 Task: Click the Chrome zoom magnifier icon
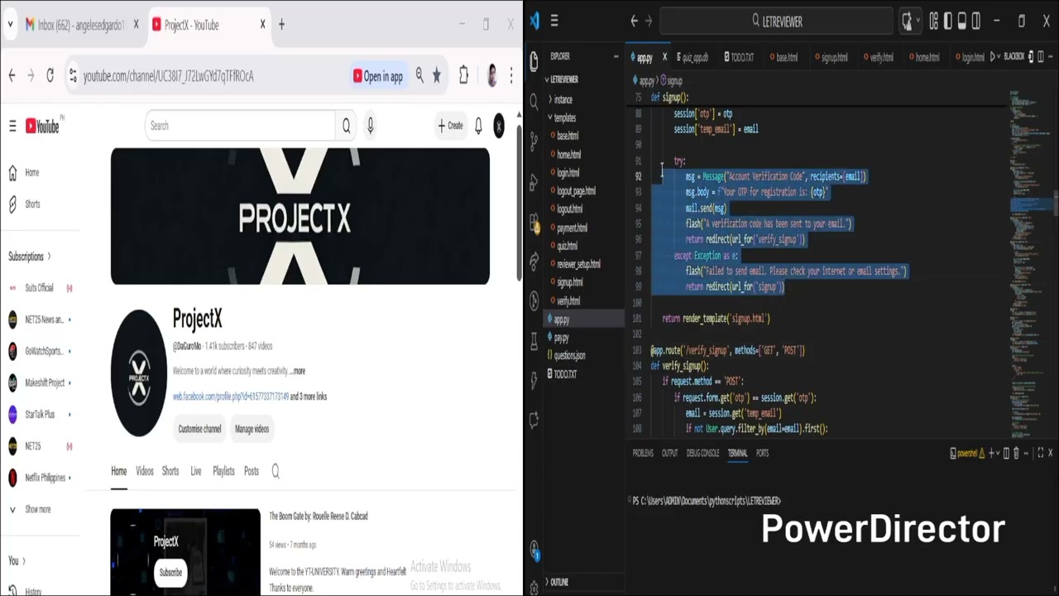coord(419,75)
